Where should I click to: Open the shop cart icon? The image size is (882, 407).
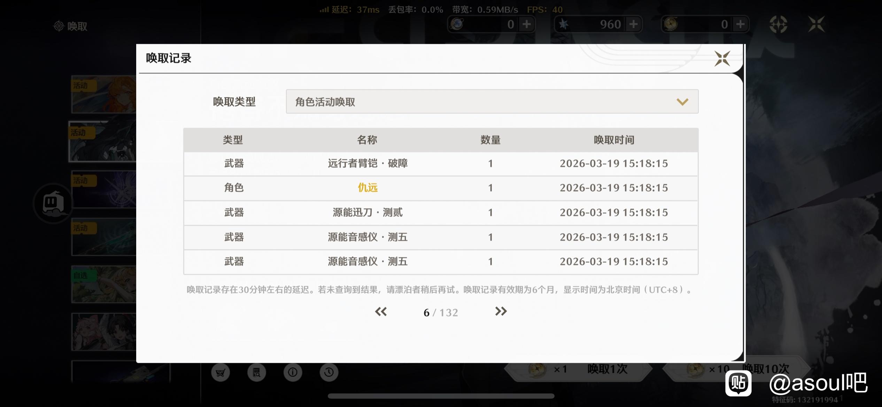220,373
